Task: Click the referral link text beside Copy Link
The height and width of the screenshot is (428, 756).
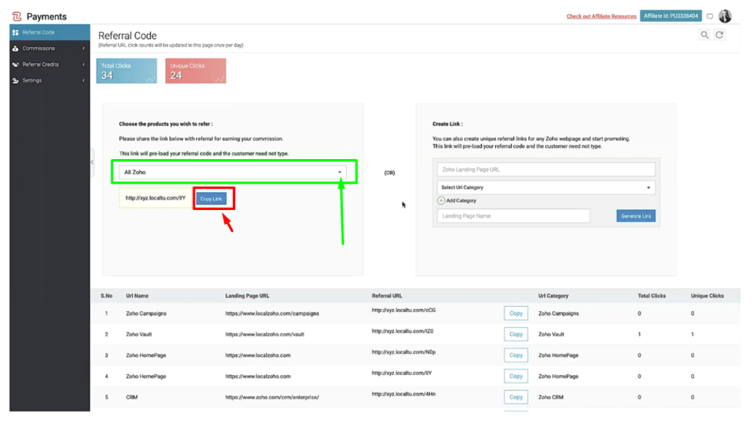Action: (x=156, y=198)
